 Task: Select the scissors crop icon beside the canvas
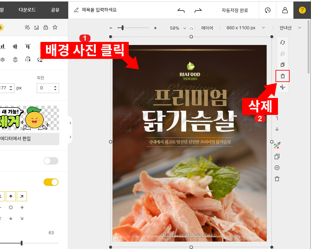tap(283, 87)
